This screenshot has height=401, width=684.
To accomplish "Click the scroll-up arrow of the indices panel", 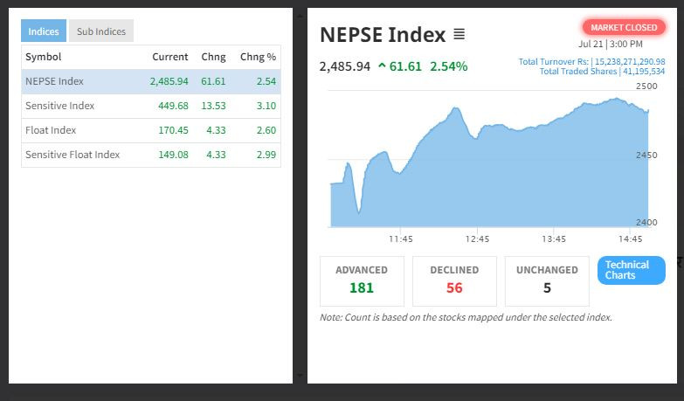I will [300, 16].
